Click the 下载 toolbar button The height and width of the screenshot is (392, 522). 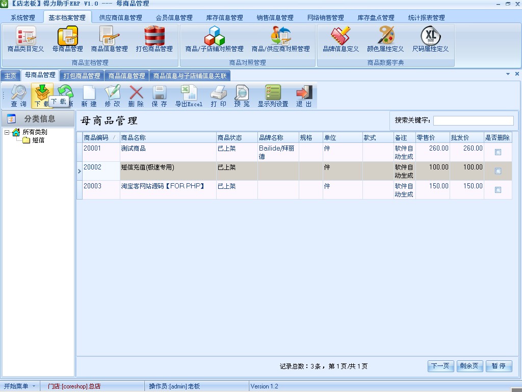point(42,95)
